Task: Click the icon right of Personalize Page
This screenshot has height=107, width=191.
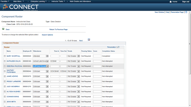Action: pos(186,12)
